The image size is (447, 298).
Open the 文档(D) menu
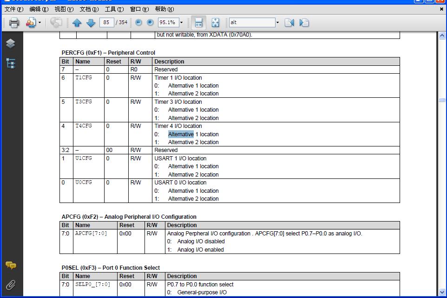[x=89, y=9]
